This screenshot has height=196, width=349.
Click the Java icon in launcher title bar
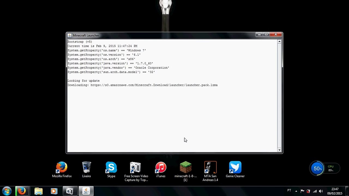(x=70, y=35)
